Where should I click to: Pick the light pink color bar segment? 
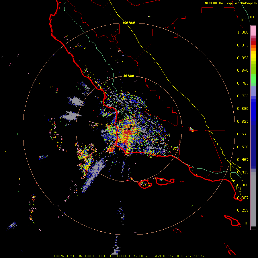click(x=253, y=30)
